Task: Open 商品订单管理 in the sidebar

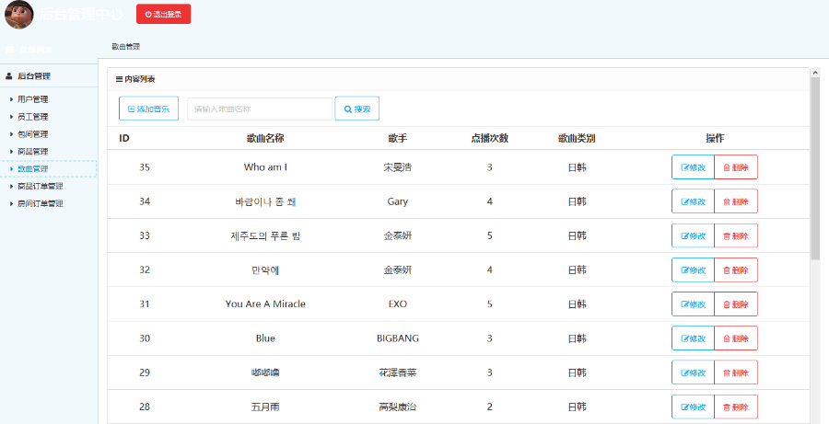Action: pyautogui.click(x=41, y=187)
